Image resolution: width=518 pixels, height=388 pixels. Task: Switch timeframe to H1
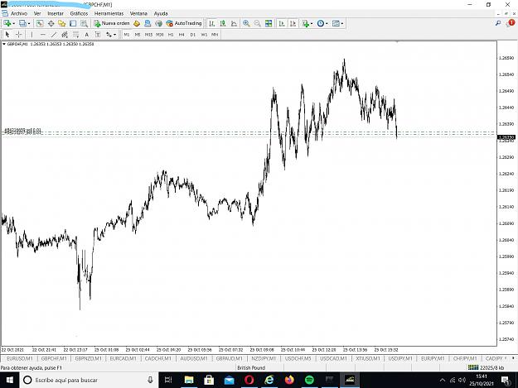point(171,35)
